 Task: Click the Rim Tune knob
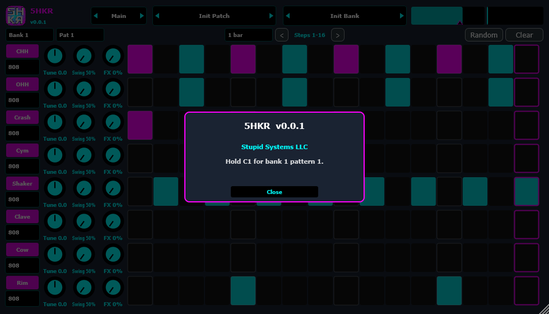point(55,287)
